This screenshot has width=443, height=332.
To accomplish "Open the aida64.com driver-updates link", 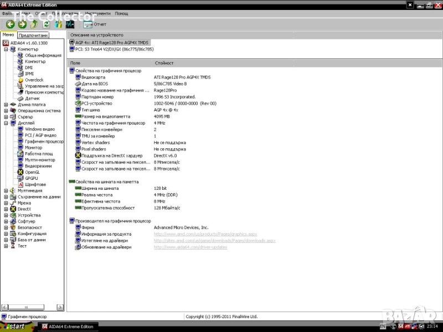I will 190,247.
